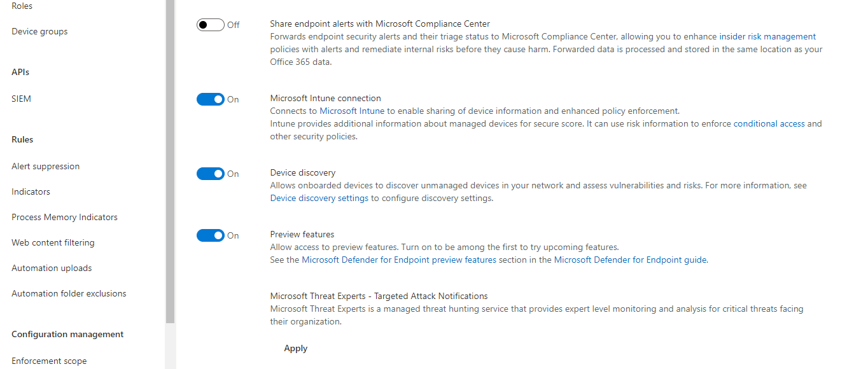Open the Microsoft Intune link

[351, 110]
